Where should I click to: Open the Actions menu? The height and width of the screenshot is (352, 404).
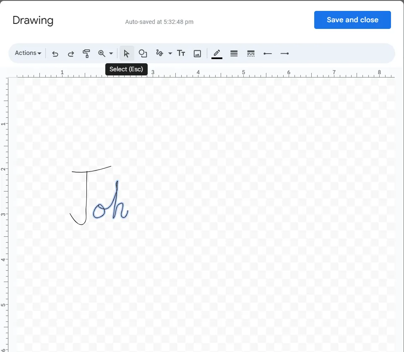[x=28, y=53]
